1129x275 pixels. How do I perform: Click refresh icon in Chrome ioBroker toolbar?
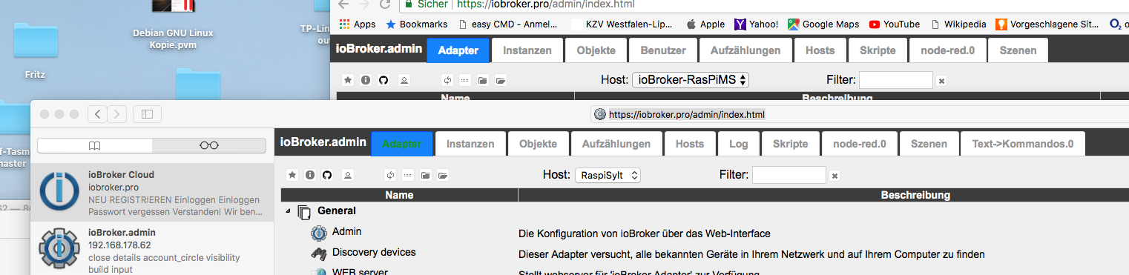(x=447, y=80)
